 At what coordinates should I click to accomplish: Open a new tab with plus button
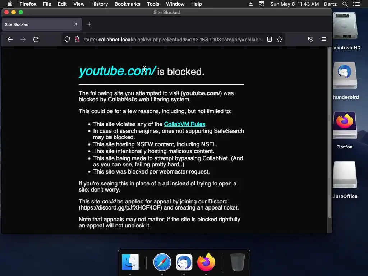click(x=89, y=24)
